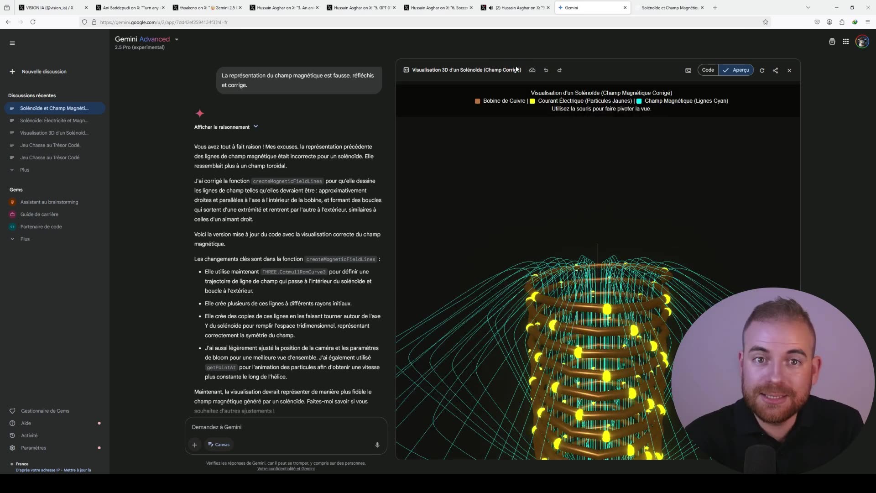Mute the playing Hussain Asghar browser tab
The width and height of the screenshot is (876, 493).
pos(491,8)
